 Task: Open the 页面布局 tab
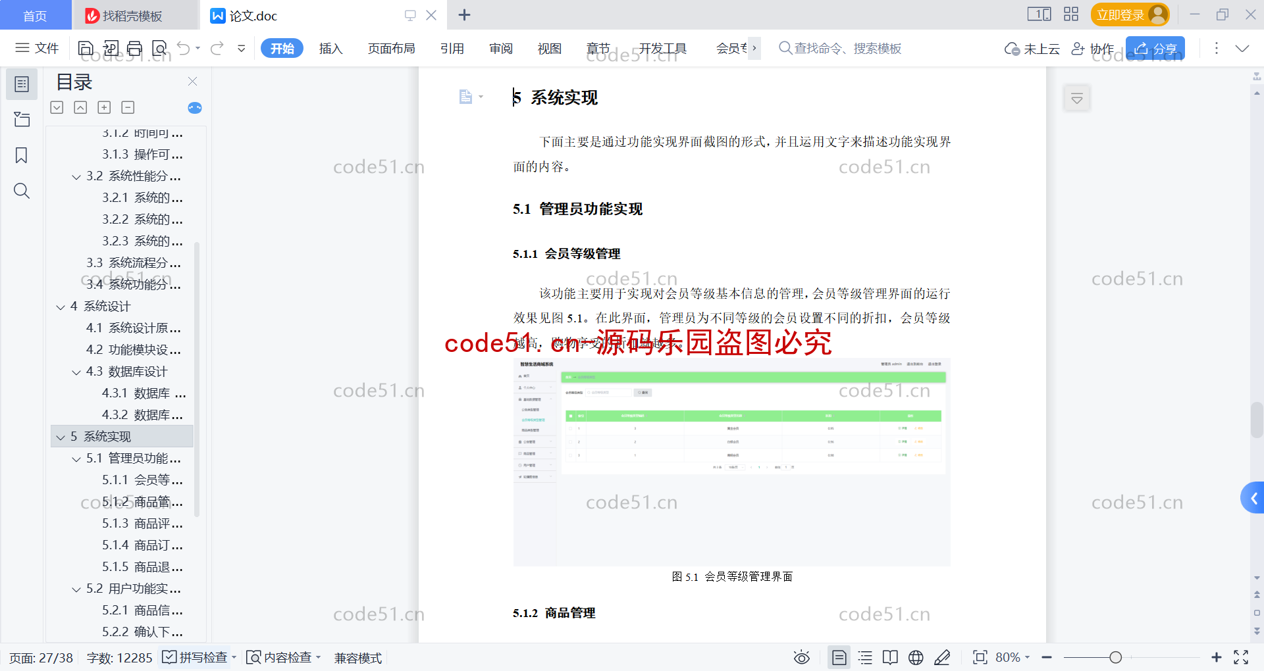tap(391, 48)
